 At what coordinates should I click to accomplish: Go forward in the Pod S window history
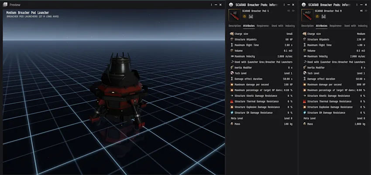293,11
